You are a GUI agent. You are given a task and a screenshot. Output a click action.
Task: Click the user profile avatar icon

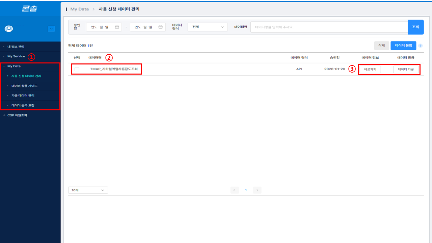click(8, 29)
